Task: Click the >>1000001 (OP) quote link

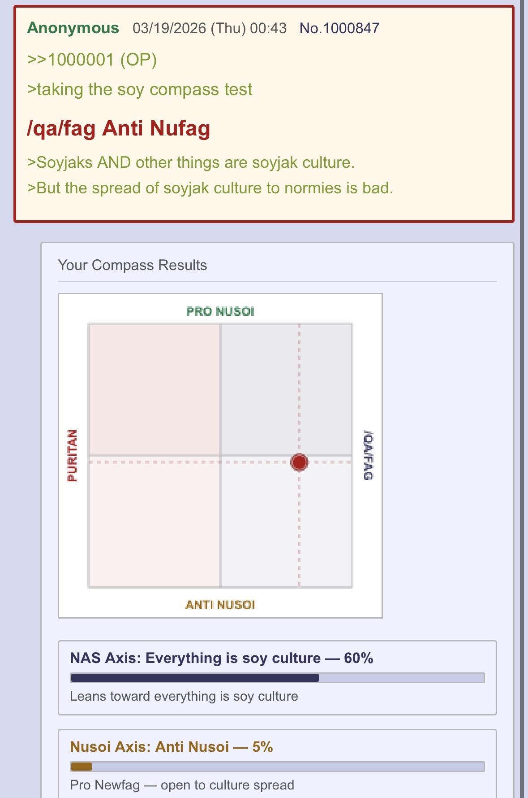Action: pos(92,59)
